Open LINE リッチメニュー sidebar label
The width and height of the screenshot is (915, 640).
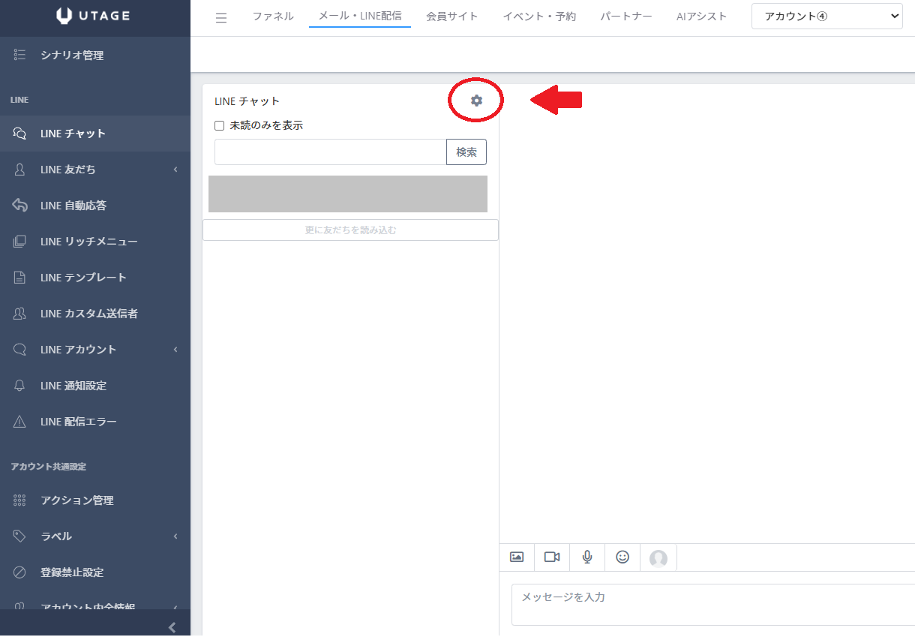point(89,242)
